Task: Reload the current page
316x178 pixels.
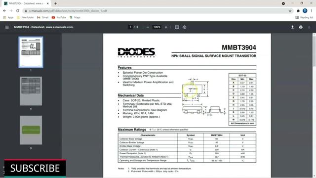Action: point(18,11)
